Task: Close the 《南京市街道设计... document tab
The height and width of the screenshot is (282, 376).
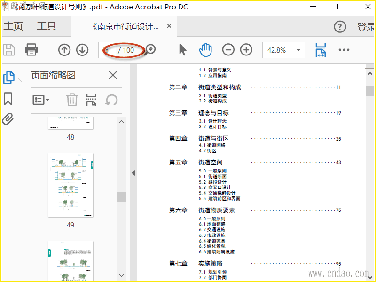Action: 169,26
